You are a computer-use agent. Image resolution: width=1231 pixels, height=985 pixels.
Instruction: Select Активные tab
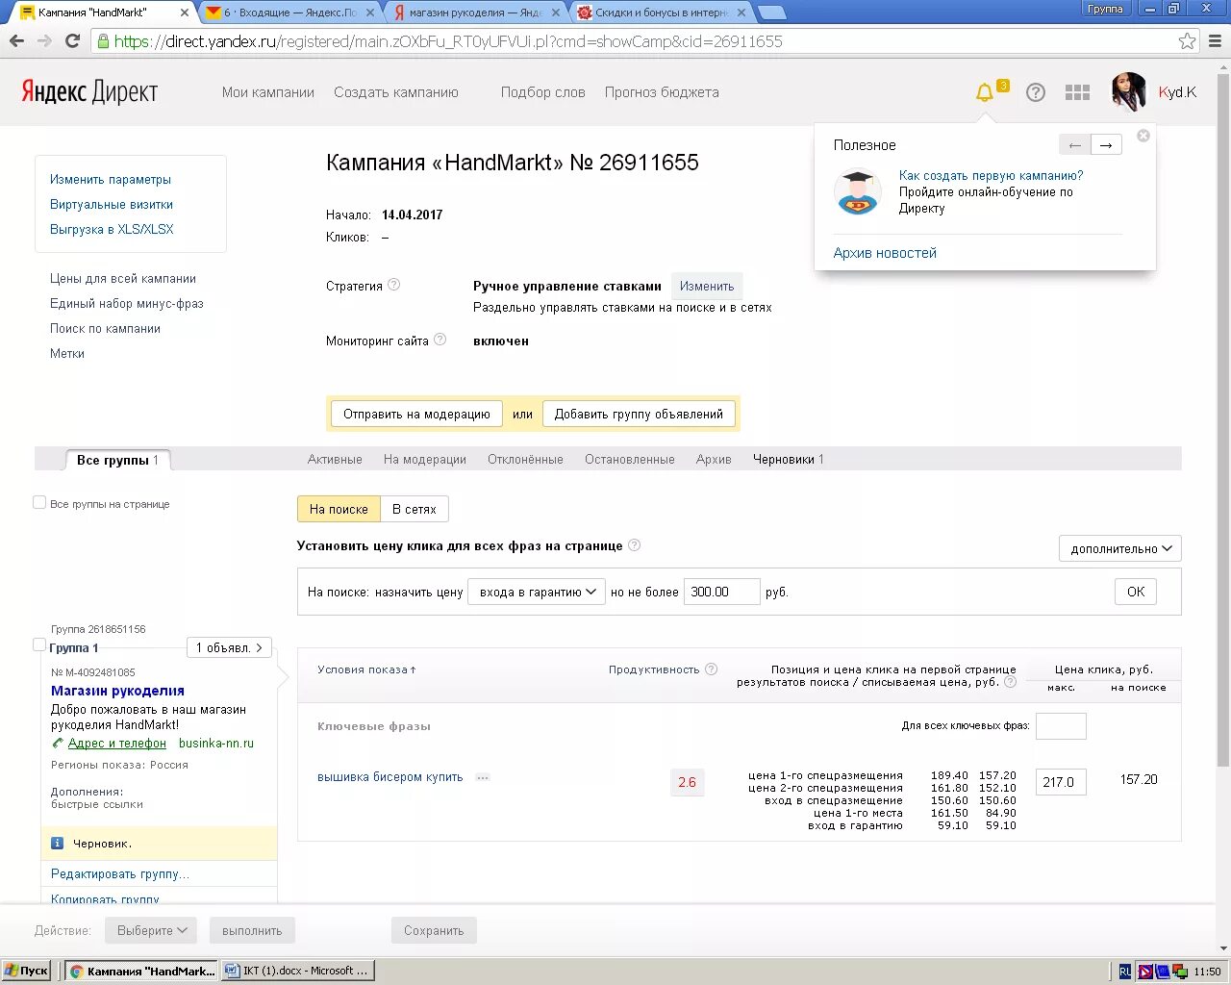[335, 459]
